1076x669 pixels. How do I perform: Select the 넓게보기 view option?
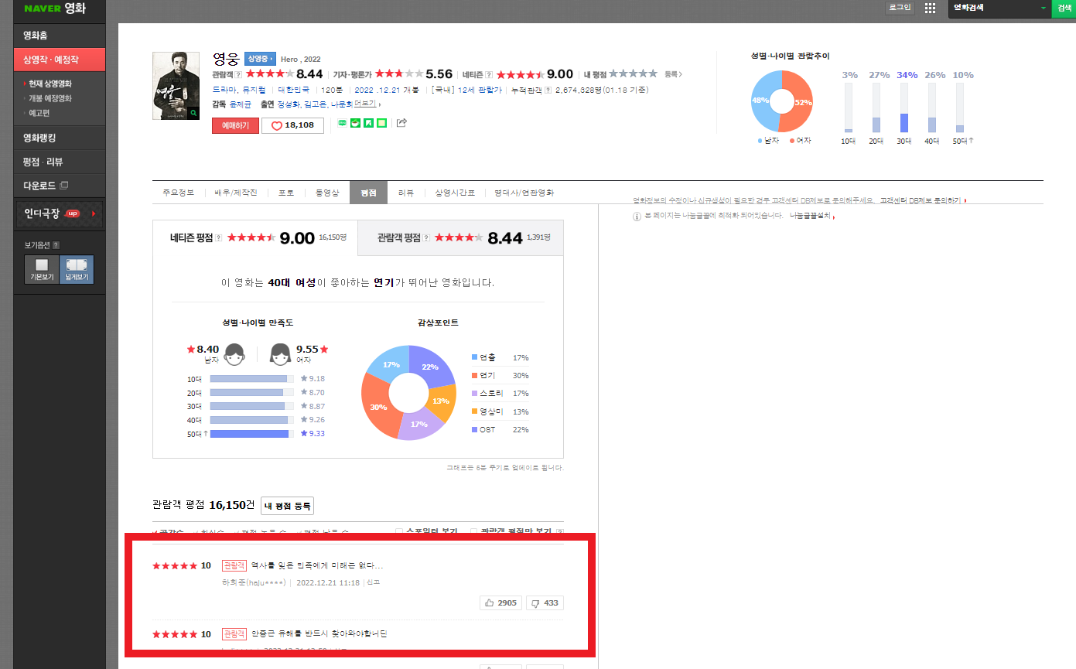coord(77,269)
